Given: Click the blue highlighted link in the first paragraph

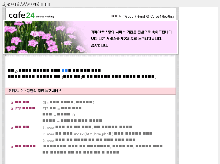Looking at the screenshot, I should coord(65,70).
